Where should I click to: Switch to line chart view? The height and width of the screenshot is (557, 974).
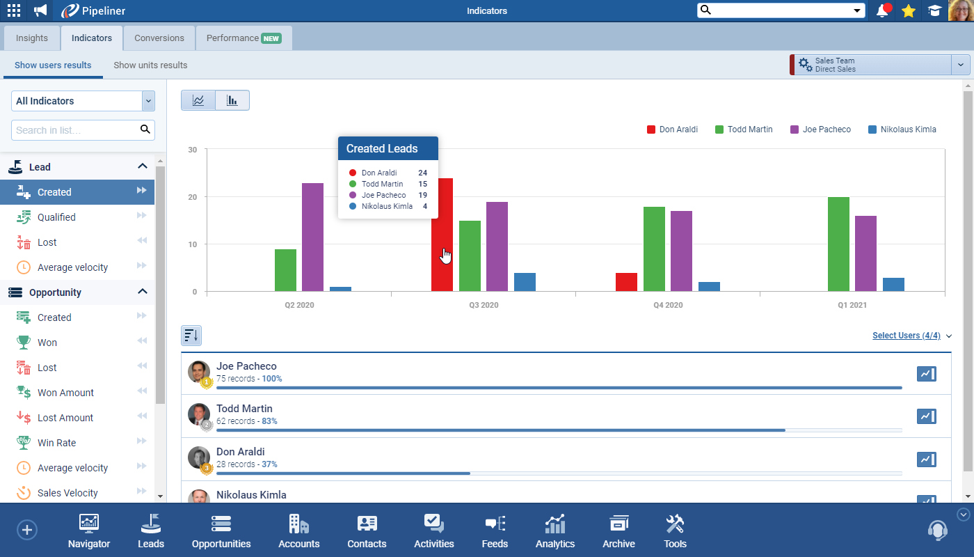(198, 100)
